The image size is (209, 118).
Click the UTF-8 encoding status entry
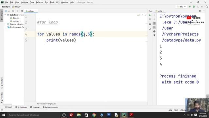coord(182,110)
